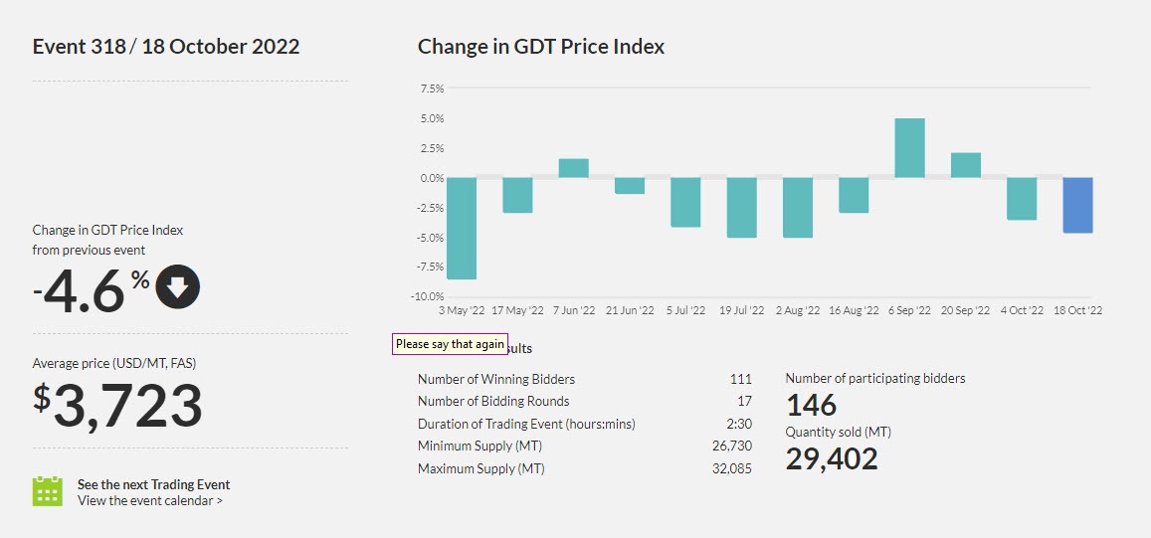Select the 2 Aug '22 bar

click(x=798, y=207)
